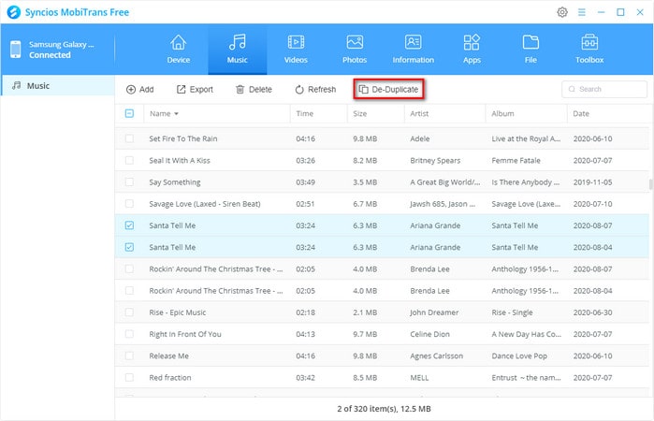Viewport: 654px width, 421px height.
Task: Switch to the Music tab
Action: (238, 50)
